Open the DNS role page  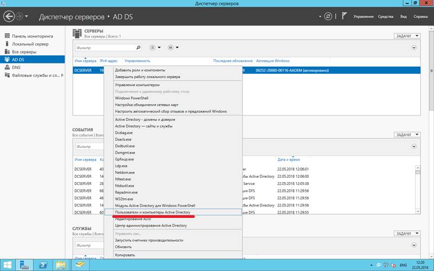coord(16,67)
